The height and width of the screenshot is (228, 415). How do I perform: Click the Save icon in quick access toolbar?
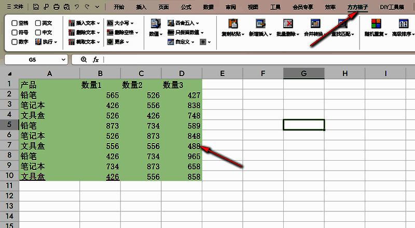click(x=35, y=7)
